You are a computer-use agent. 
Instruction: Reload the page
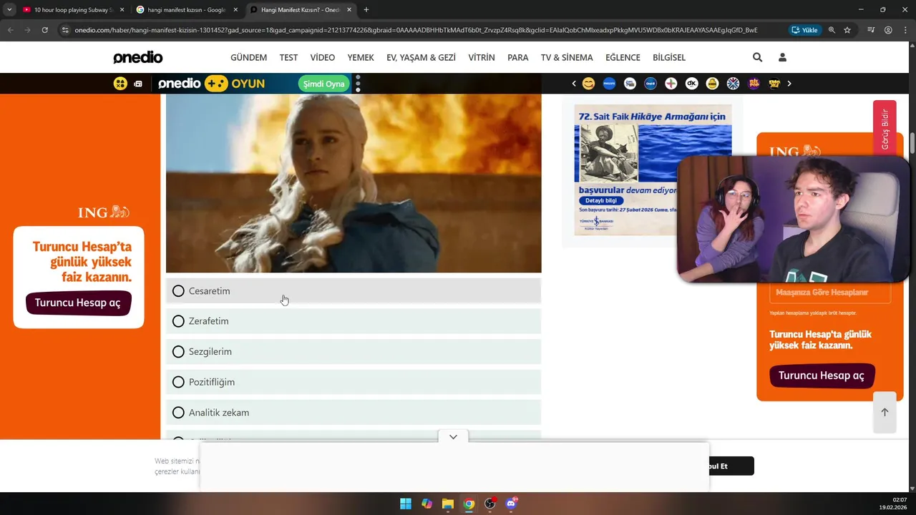coord(44,30)
